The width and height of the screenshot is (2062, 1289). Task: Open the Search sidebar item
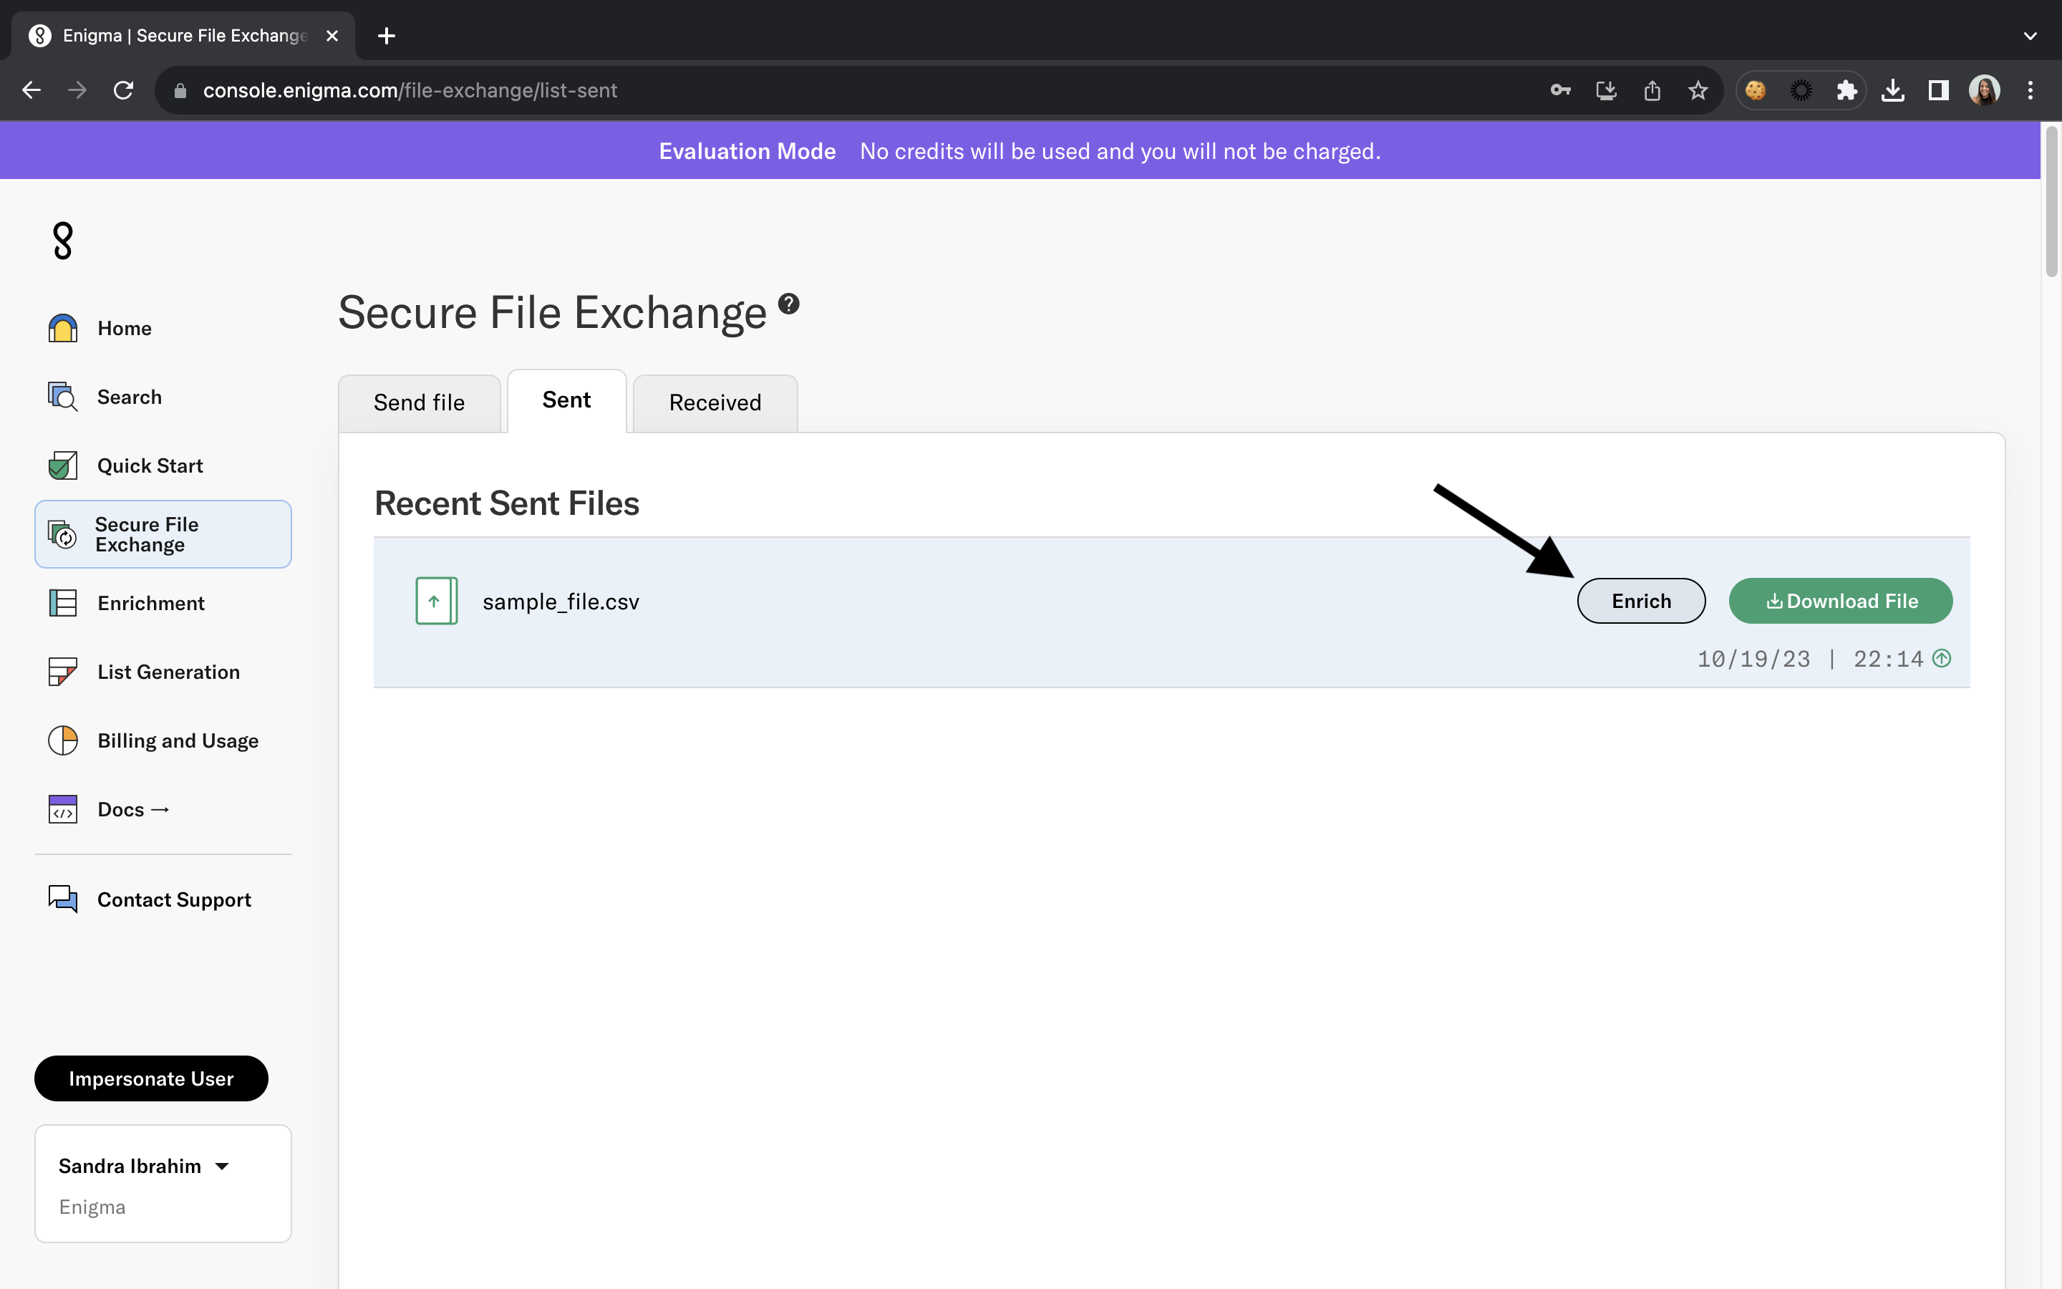(129, 397)
